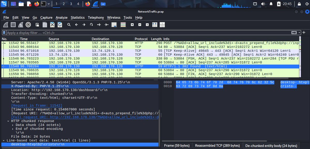Expand Data chunk (24 octets)

point(13,125)
